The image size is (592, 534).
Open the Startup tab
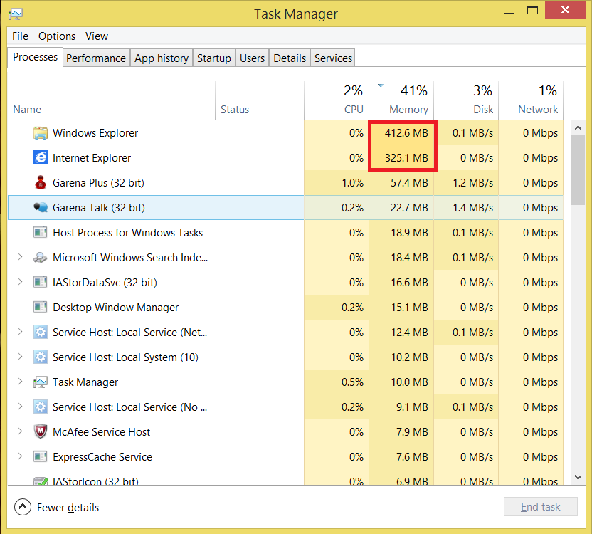[x=213, y=58]
